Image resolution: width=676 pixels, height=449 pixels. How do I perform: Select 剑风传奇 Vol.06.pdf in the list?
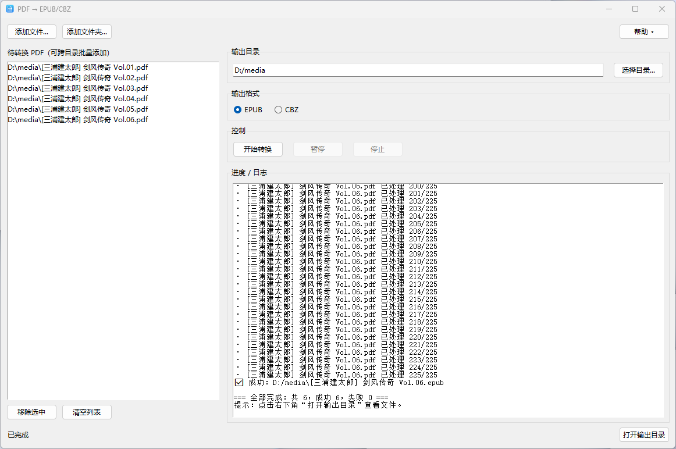(78, 120)
